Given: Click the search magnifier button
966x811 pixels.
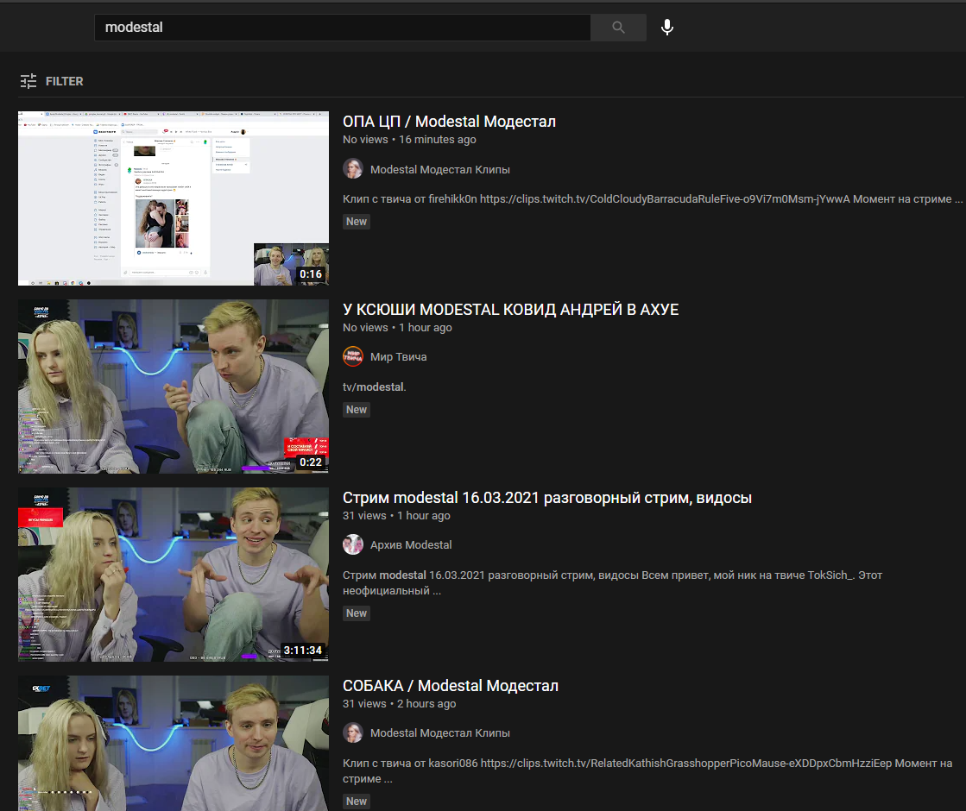Looking at the screenshot, I should click(618, 27).
